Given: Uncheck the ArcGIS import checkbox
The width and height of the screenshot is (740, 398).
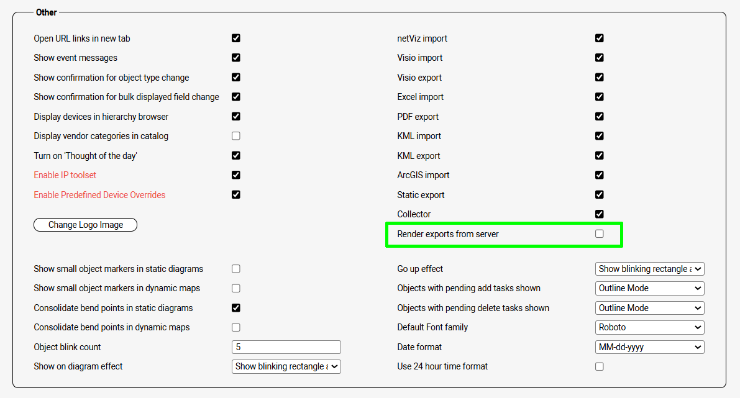Looking at the screenshot, I should pos(599,175).
